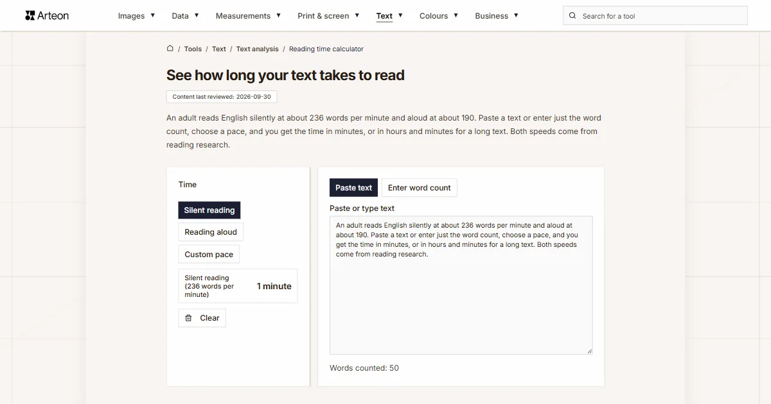Expand the Print & screen menu arrow

357,15
